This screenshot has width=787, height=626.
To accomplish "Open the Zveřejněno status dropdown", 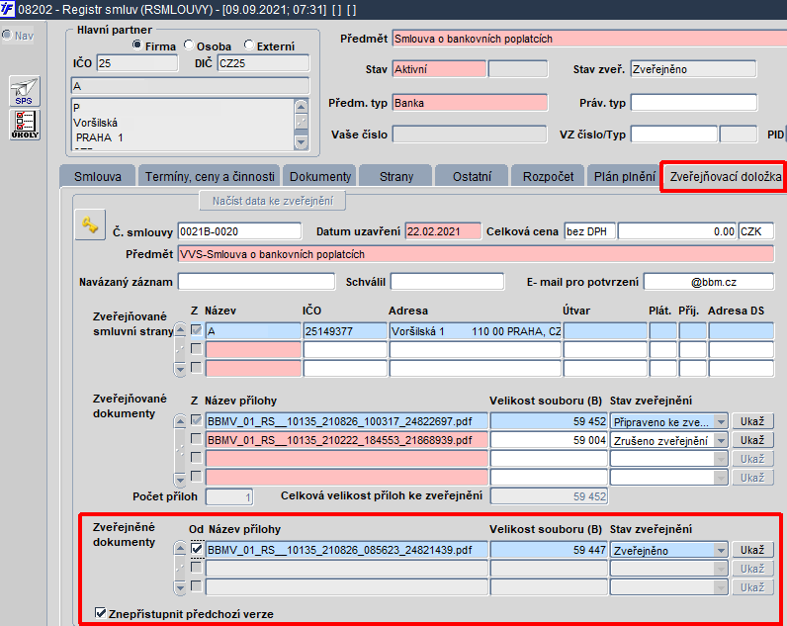I will click(721, 551).
